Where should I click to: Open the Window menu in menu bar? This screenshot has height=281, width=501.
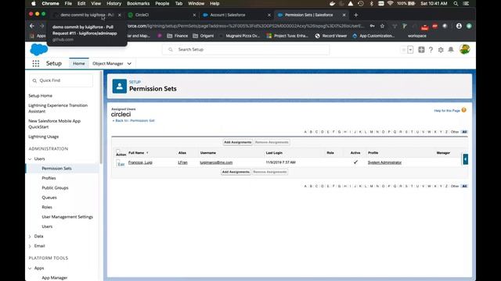pos(196,3)
